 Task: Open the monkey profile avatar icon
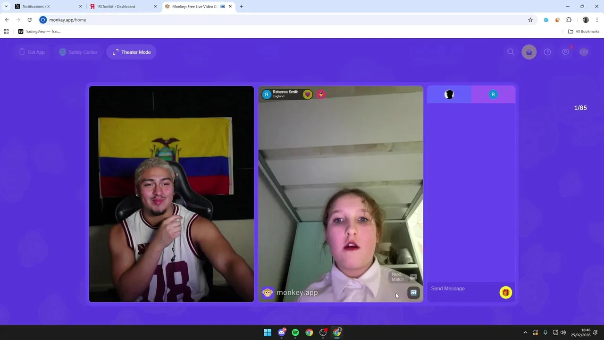click(x=584, y=52)
